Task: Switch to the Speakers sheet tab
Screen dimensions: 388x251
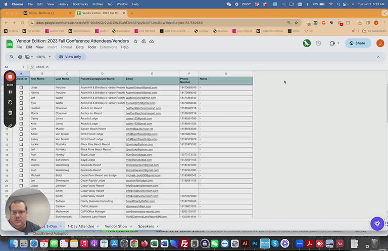Action: pos(145,226)
